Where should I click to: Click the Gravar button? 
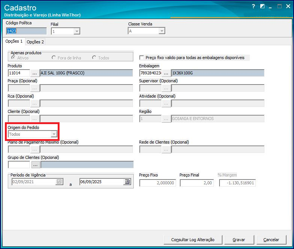point(239,240)
